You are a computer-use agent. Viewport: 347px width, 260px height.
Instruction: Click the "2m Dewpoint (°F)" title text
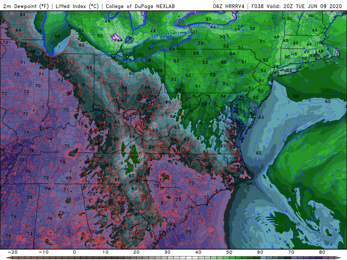tap(26, 6)
